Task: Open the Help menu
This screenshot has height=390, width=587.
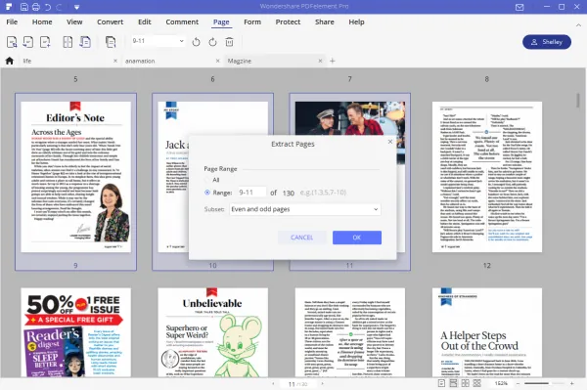Action: click(x=356, y=22)
